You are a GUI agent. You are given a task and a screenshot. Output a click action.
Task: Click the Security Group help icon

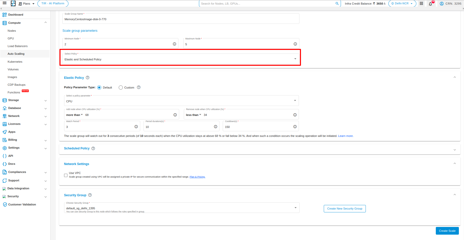tap(90, 195)
